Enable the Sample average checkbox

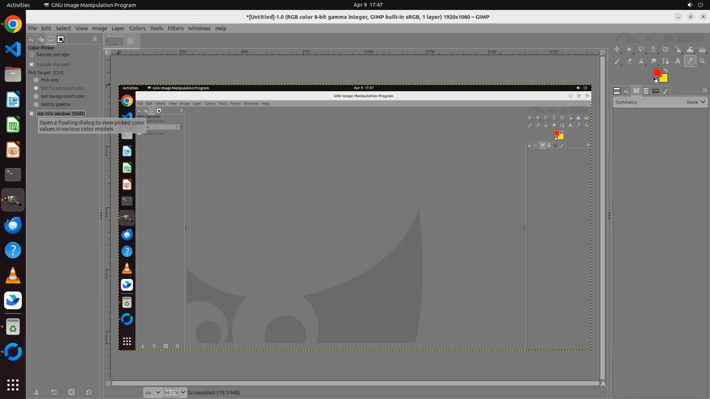point(32,55)
